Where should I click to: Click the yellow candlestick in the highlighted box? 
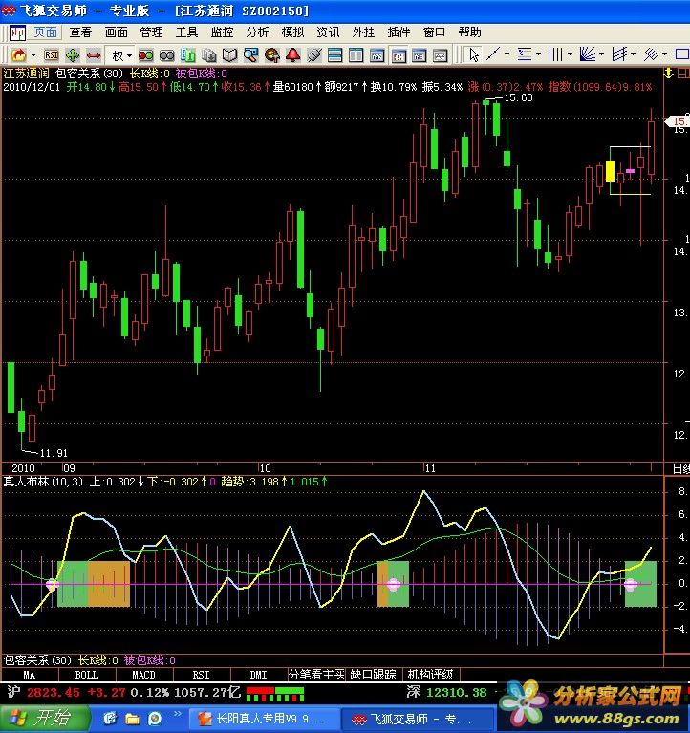[x=610, y=171]
